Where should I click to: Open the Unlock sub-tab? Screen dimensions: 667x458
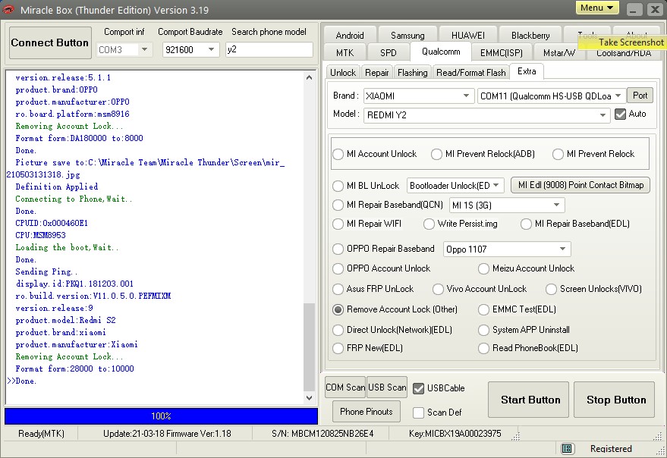(343, 73)
